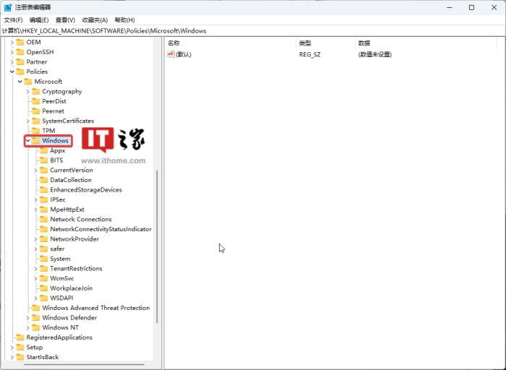506x370 pixels.
Task: Click the WcmSvc folder icon
Action: pos(44,278)
